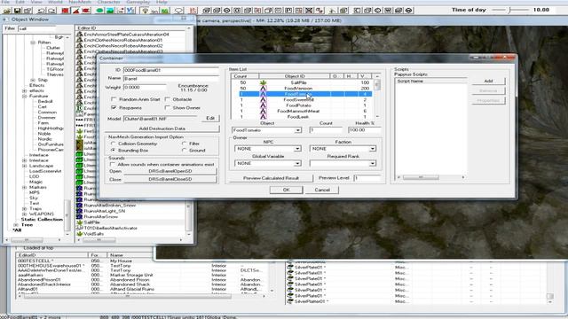Click the Preview Level input field

coord(367,178)
